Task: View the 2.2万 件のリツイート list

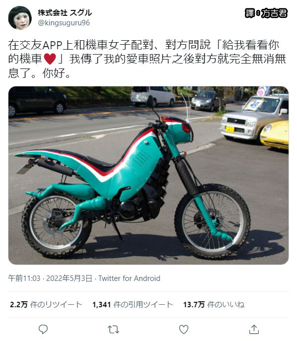Action: click(46, 304)
